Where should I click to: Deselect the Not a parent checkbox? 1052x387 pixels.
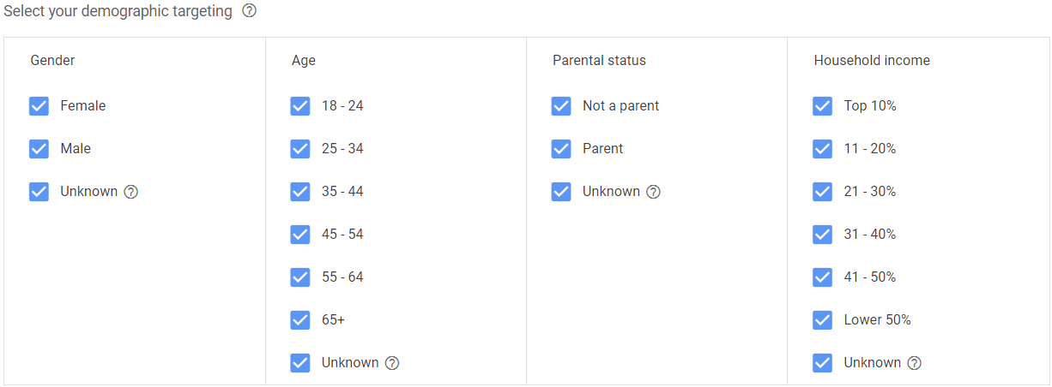561,106
